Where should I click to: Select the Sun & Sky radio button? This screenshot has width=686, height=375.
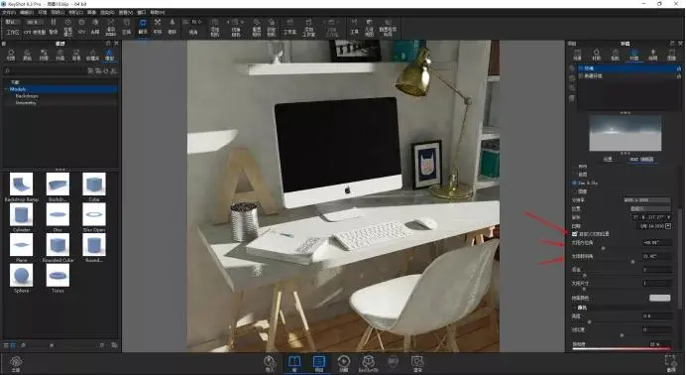(x=574, y=183)
